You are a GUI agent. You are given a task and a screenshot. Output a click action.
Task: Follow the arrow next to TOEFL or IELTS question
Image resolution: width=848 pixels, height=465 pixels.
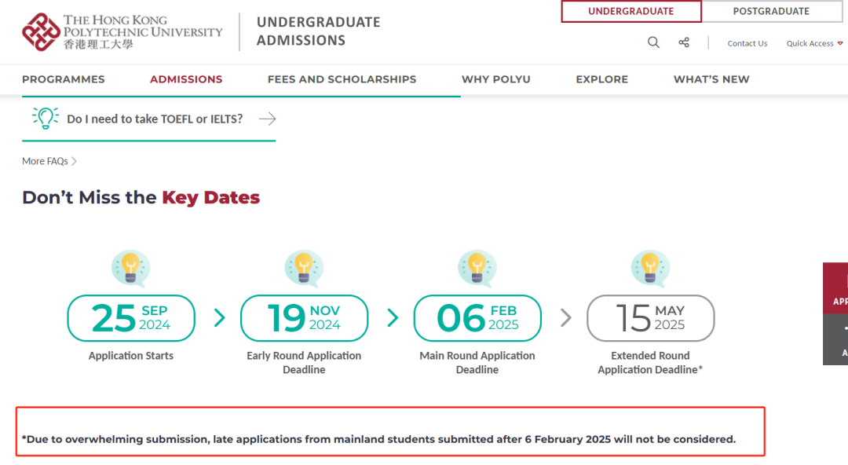point(267,119)
